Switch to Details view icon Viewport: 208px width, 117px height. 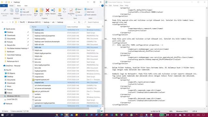point(99,111)
